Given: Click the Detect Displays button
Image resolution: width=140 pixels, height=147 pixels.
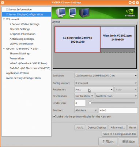Looking at the screenshot, I should (x=97, y=128).
